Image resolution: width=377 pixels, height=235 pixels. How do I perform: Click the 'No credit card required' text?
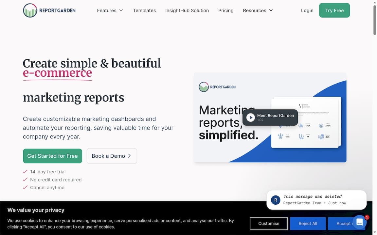(56, 180)
